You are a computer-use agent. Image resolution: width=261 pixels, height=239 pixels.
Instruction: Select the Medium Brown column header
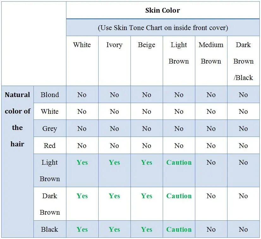point(211,53)
